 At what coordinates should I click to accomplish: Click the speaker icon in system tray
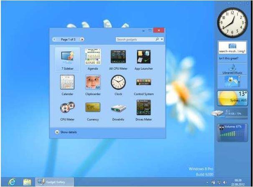click(x=225, y=182)
